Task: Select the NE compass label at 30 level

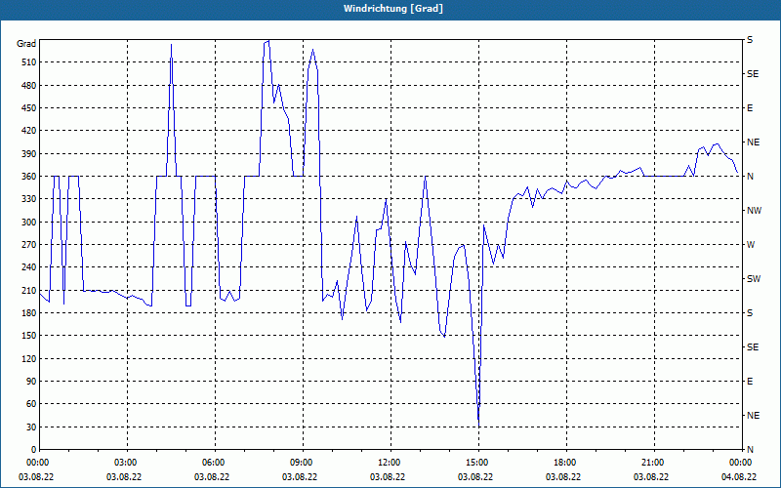Action: point(753,416)
